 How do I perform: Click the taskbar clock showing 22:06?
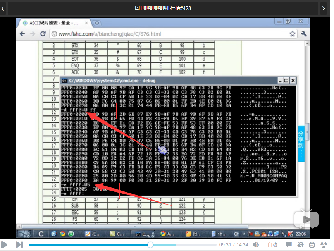301,234
